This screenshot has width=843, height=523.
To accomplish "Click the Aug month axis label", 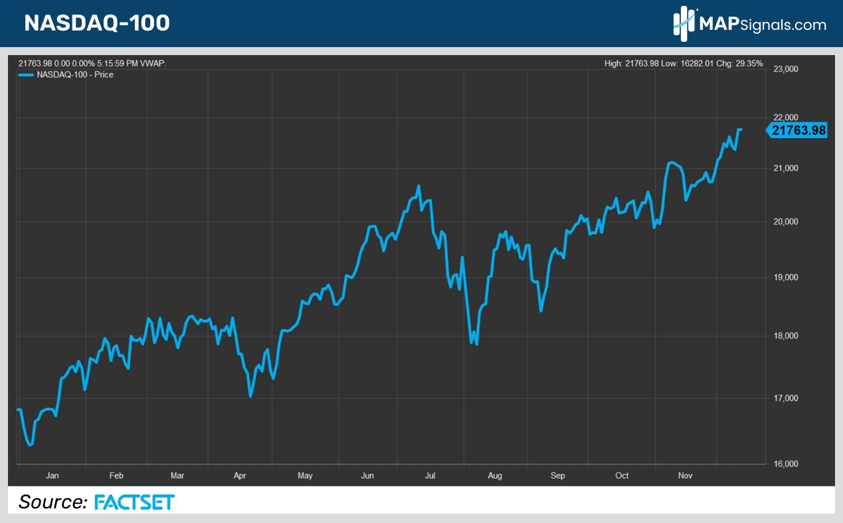I will [x=495, y=475].
